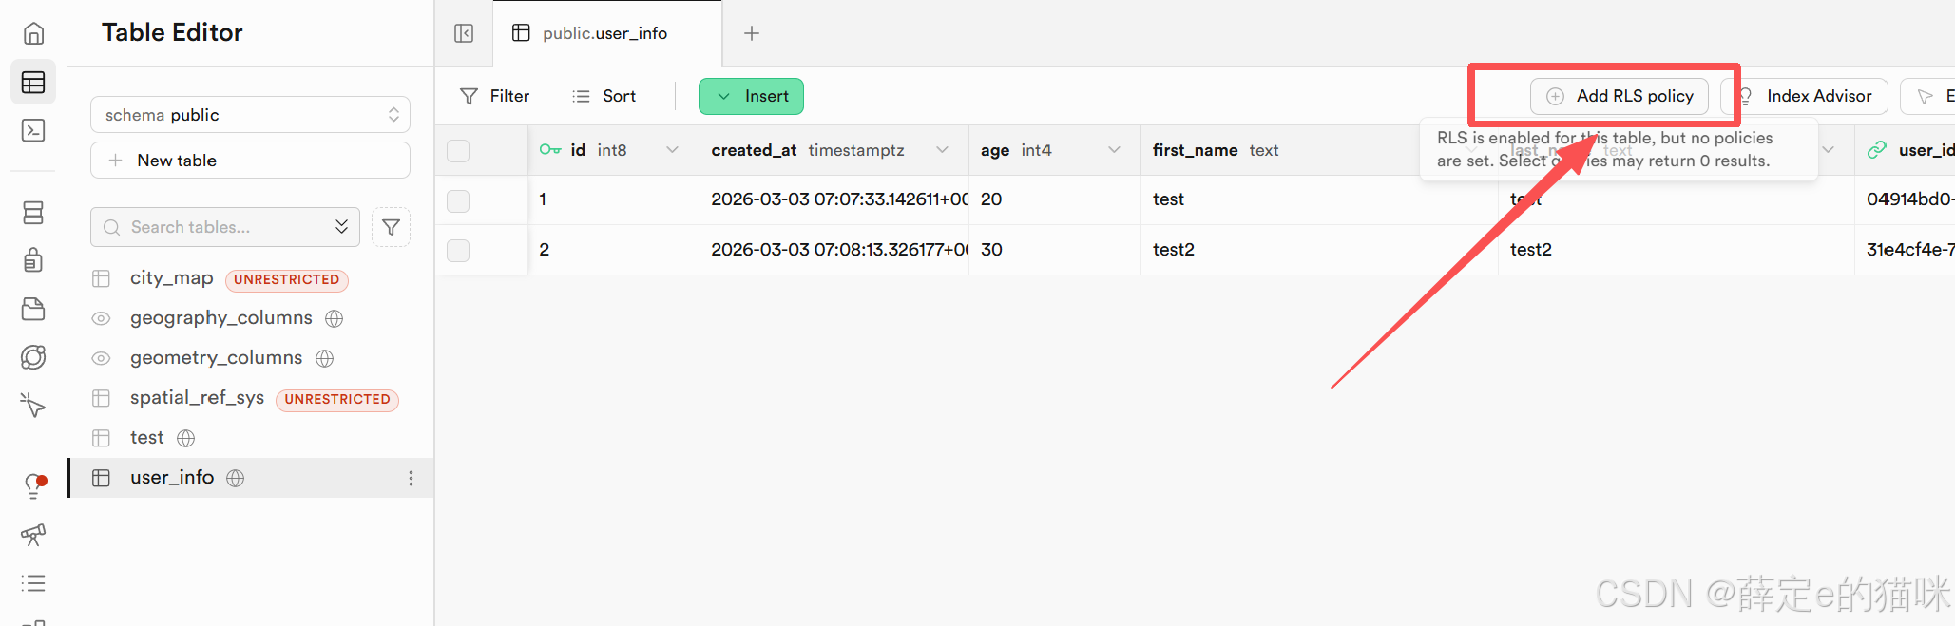Select the city_map table
The image size is (1955, 626).
click(171, 278)
